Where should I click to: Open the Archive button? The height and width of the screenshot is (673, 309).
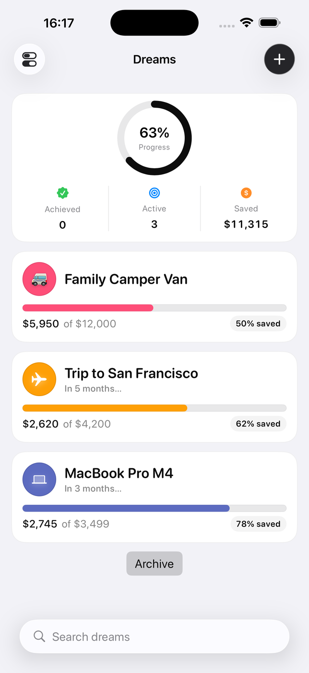tap(154, 563)
